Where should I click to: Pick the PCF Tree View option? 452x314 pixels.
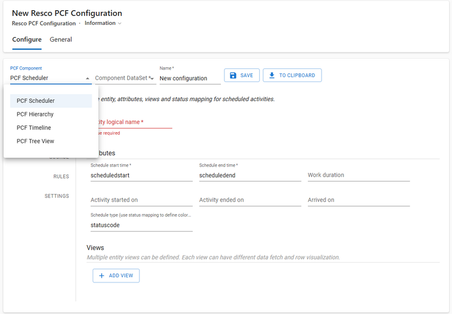pyautogui.click(x=51, y=141)
